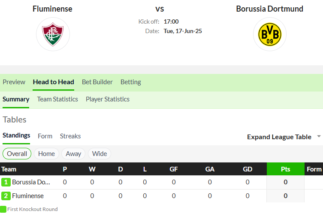The width and height of the screenshot is (323, 220).
Task: Show the Streaks table tab
Action: [x=70, y=136]
